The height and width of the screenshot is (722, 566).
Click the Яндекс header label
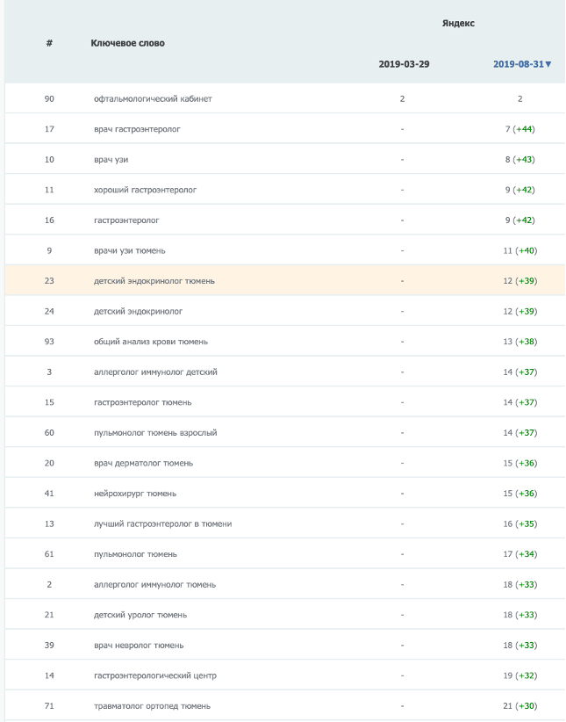point(458,23)
